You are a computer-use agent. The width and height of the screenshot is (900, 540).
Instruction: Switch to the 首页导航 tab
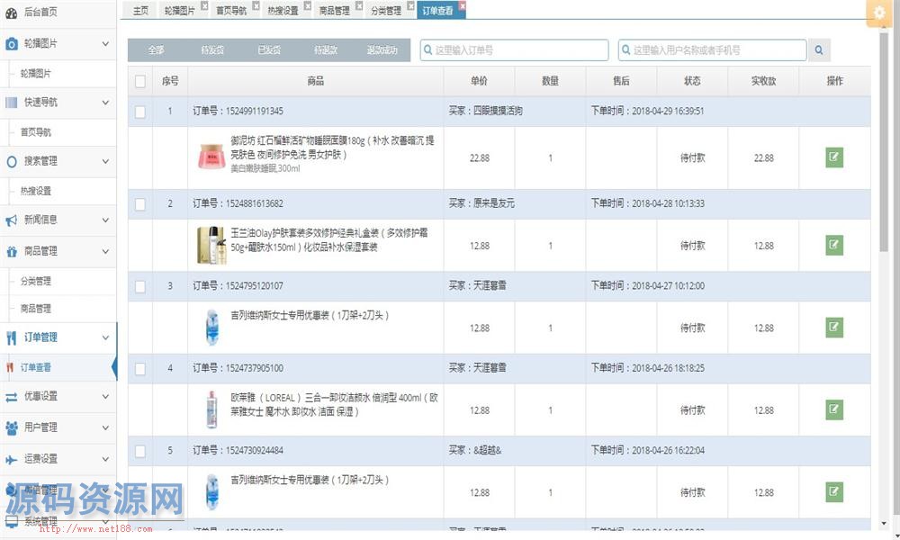(231, 10)
